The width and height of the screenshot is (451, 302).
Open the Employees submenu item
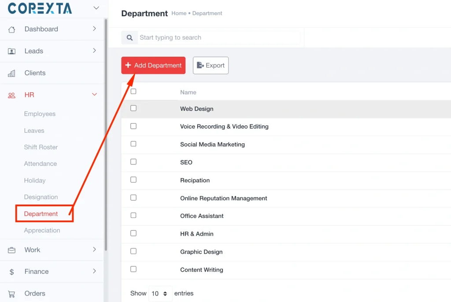[x=40, y=114]
